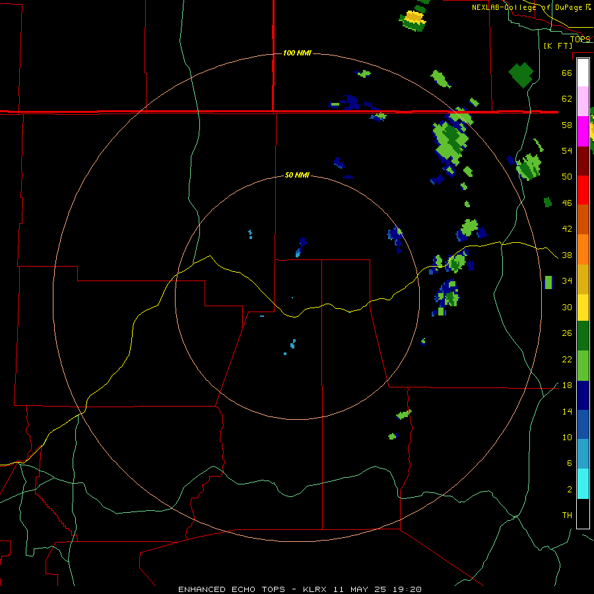Image resolution: width=594 pixels, height=594 pixels.
Task: Click the 2 value on the legend
Action: point(570,490)
